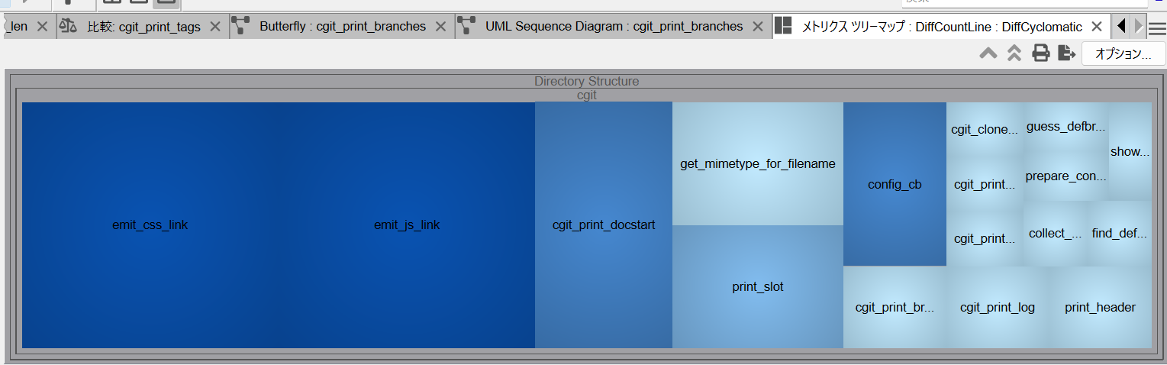Open the UML Sequence Diagram tab
This screenshot has width=1167, height=365.
coord(613,27)
